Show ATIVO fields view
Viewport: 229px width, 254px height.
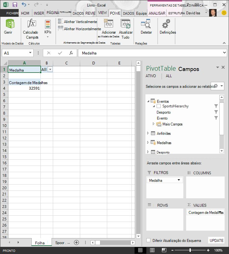pyautogui.click(x=151, y=76)
